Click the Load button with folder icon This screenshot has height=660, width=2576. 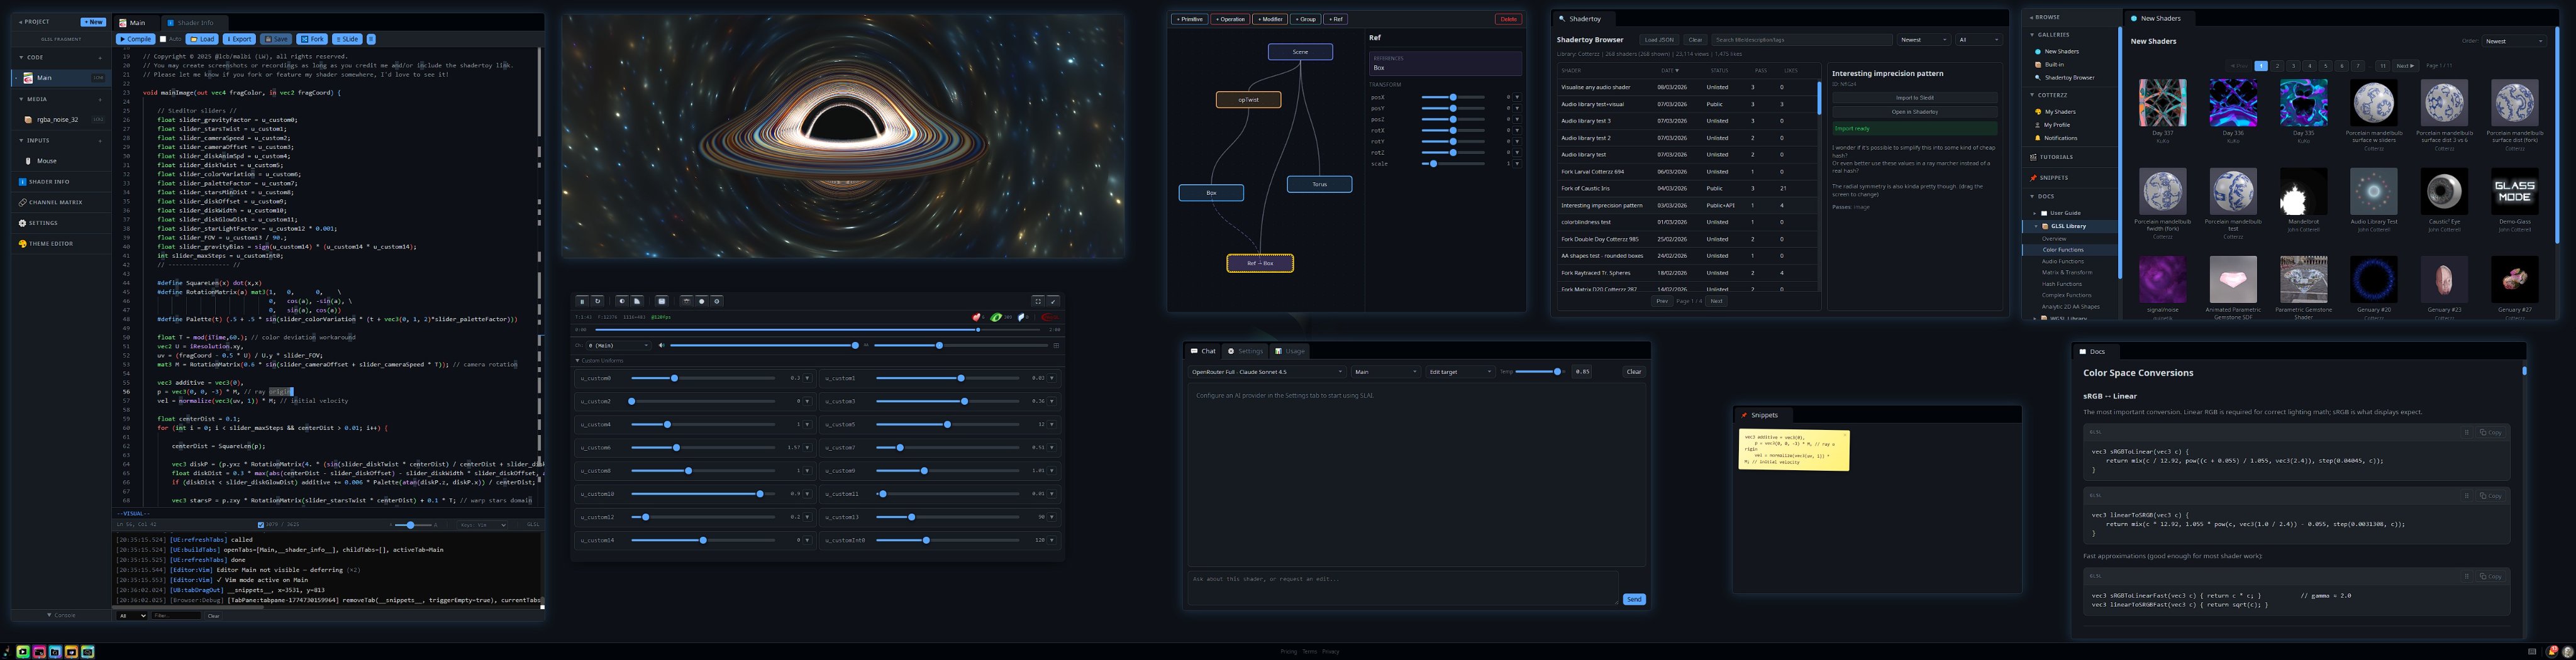tap(202, 39)
